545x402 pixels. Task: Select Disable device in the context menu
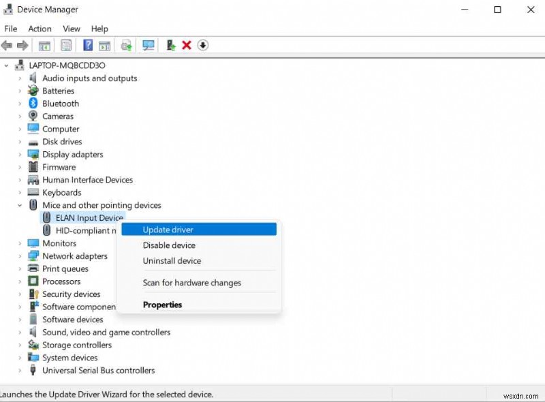tap(168, 245)
